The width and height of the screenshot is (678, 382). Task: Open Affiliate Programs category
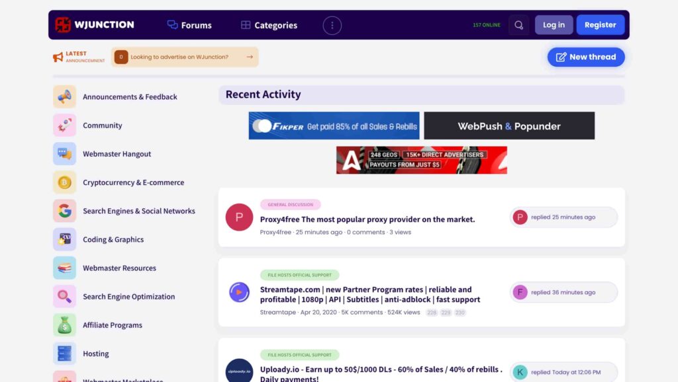(x=113, y=325)
